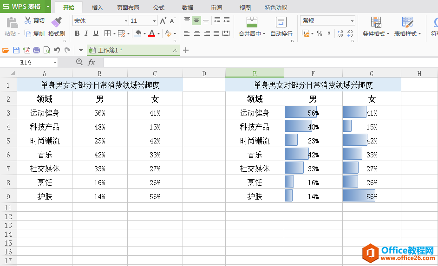Align text left horizontally
The width and height of the screenshot is (438, 266).
click(187, 33)
